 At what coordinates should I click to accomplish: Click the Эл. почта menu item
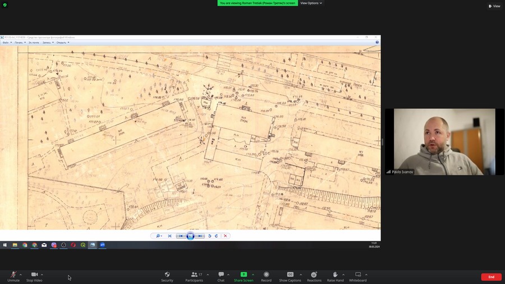click(x=34, y=43)
